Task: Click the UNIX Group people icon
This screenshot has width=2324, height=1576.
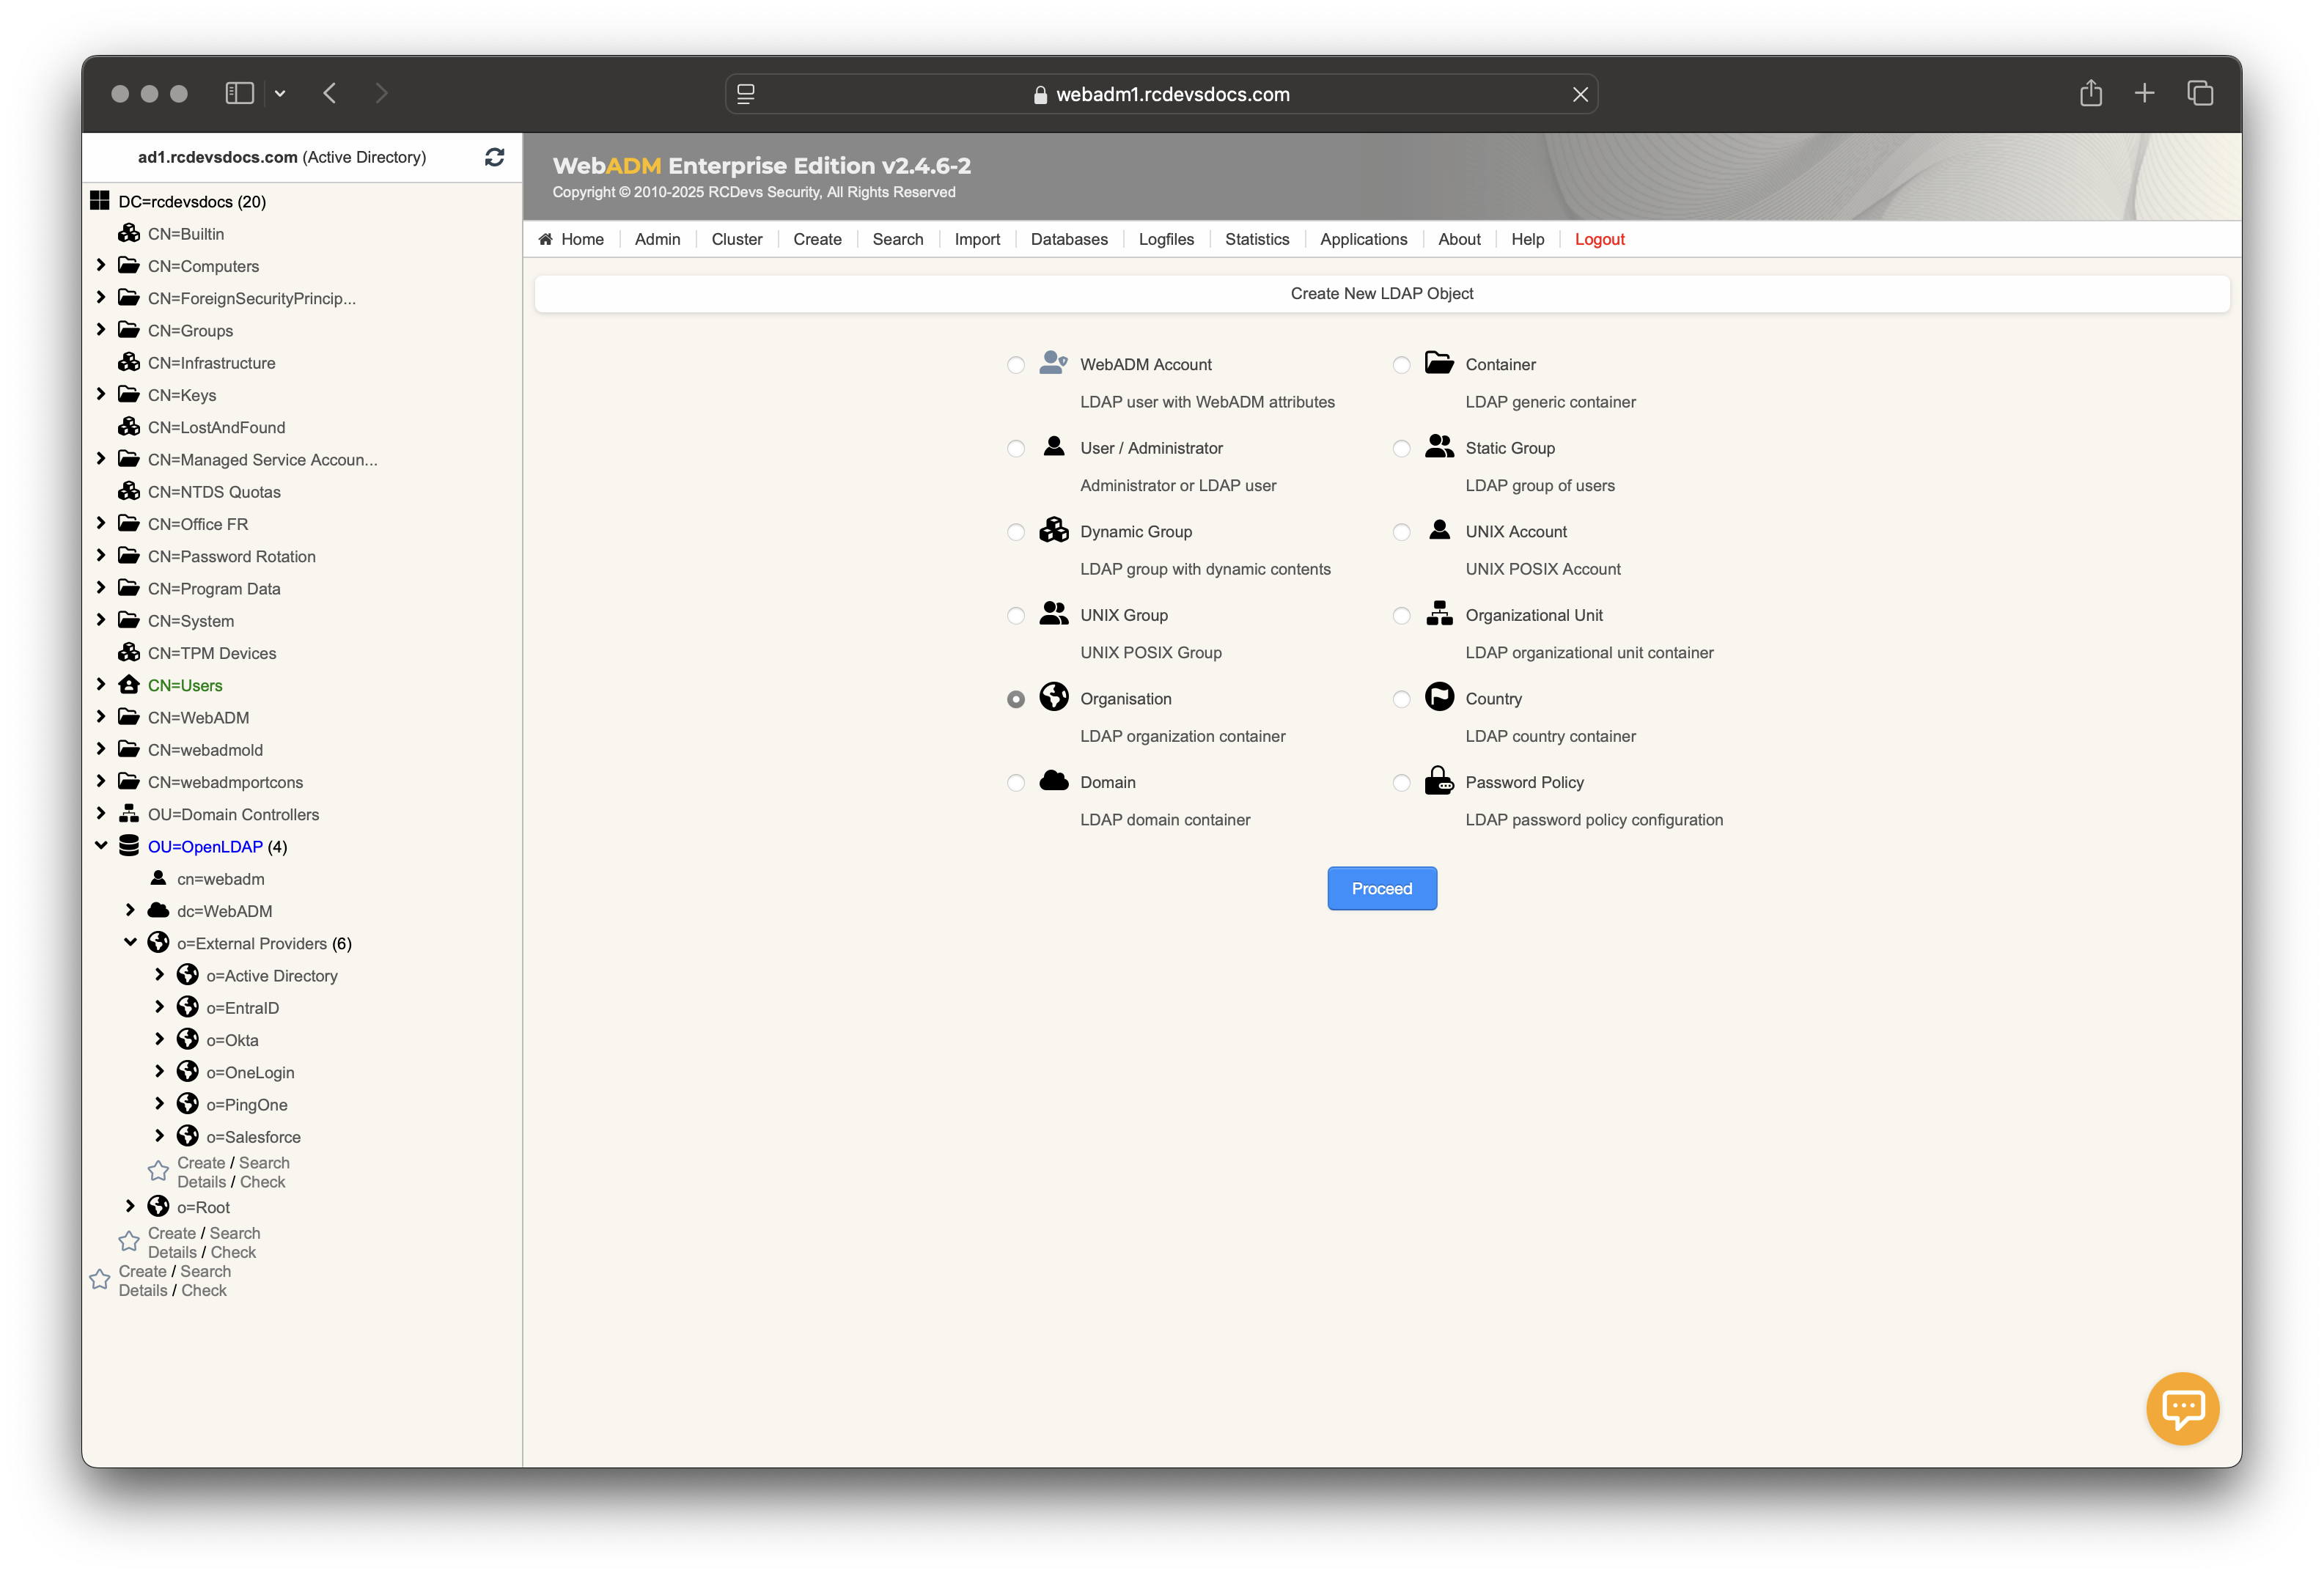Action: (x=1054, y=613)
